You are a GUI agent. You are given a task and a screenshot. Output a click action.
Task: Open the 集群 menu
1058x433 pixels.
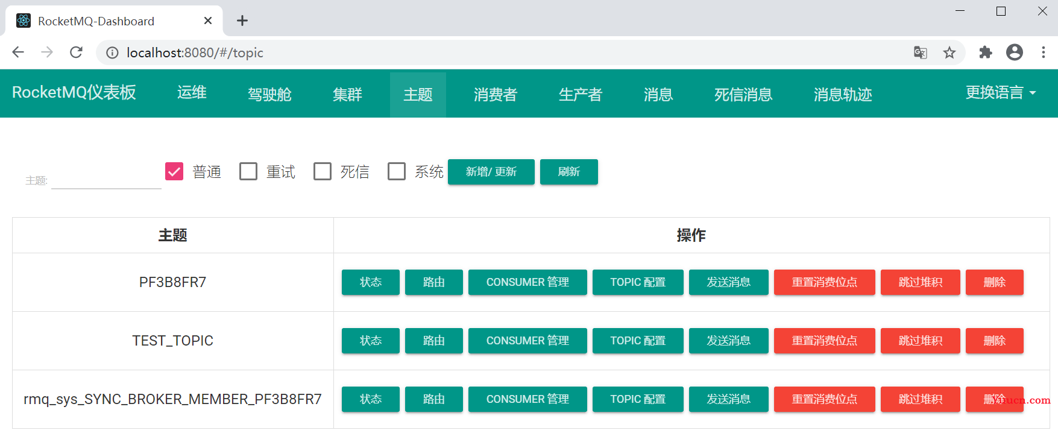tap(347, 95)
